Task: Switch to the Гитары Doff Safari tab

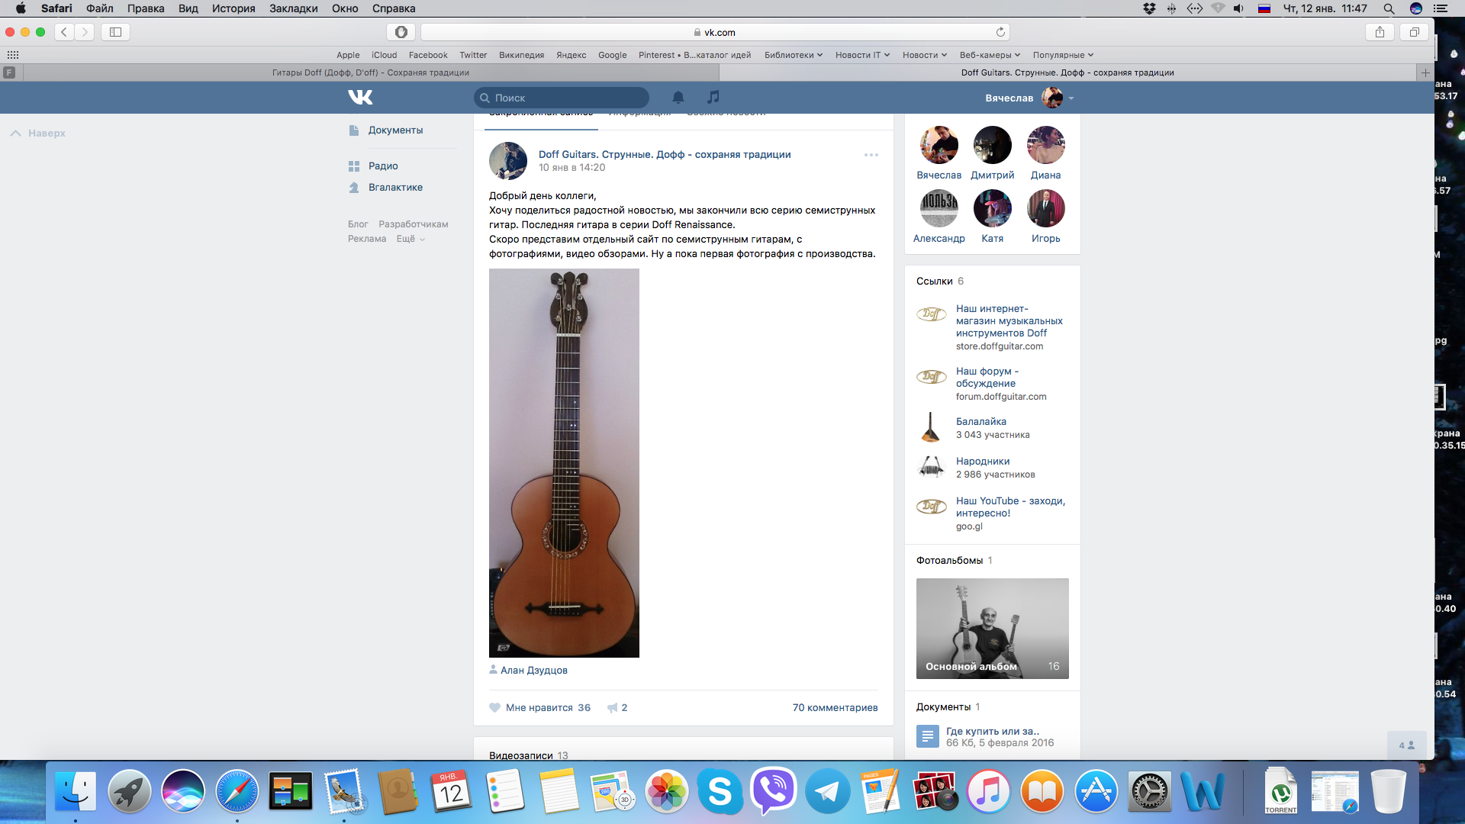Action: [371, 72]
